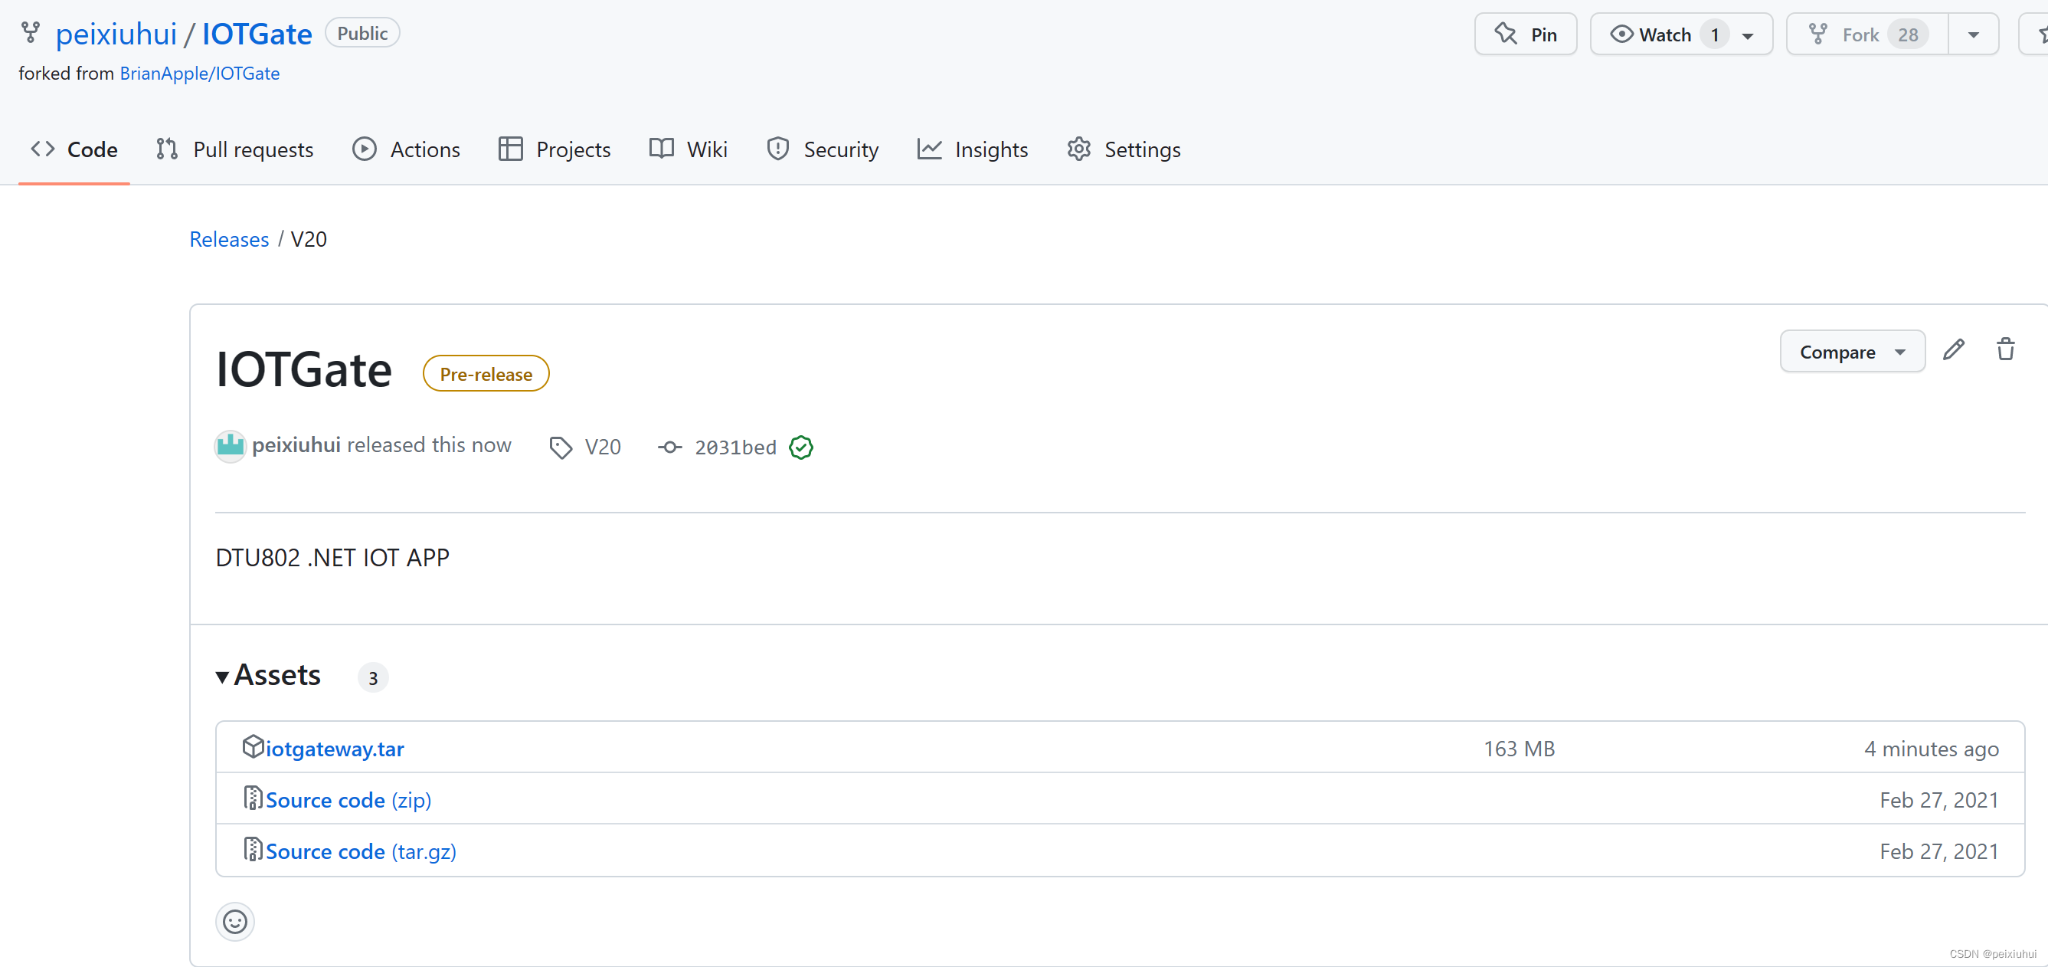2048x967 pixels.
Task: Click the trash delete release icon
Action: (x=2005, y=350)
